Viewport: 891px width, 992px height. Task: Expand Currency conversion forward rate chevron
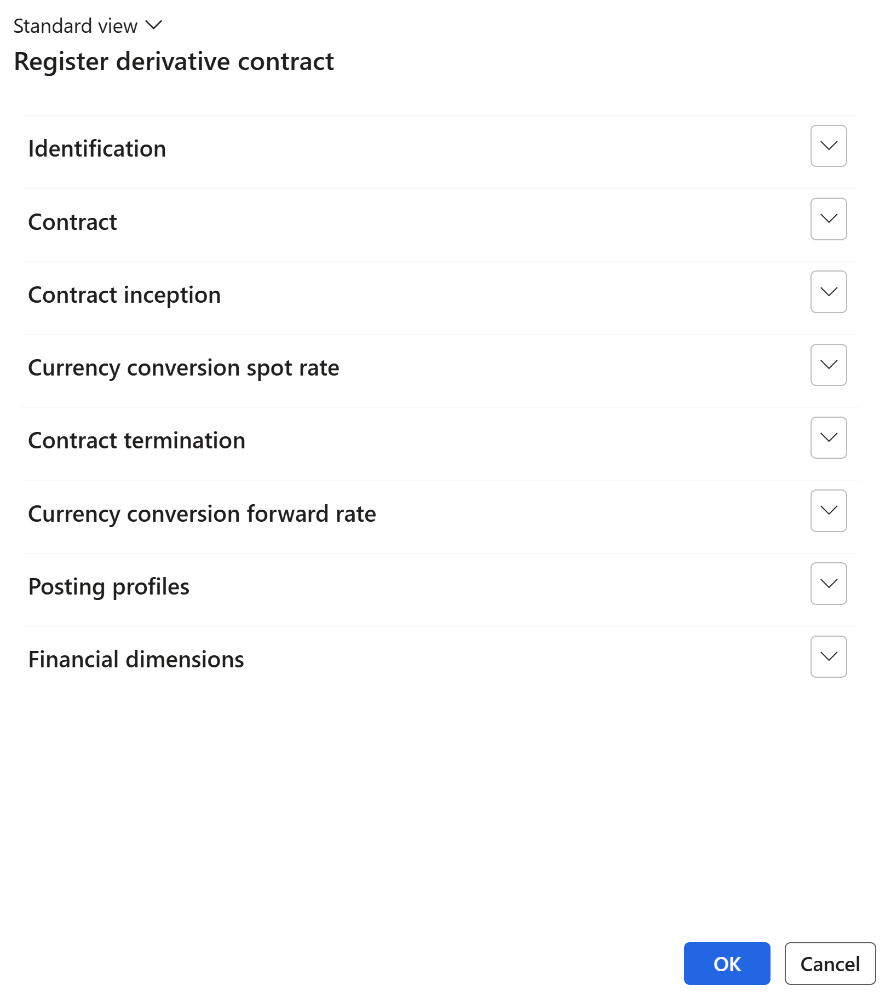pos(828,511)
